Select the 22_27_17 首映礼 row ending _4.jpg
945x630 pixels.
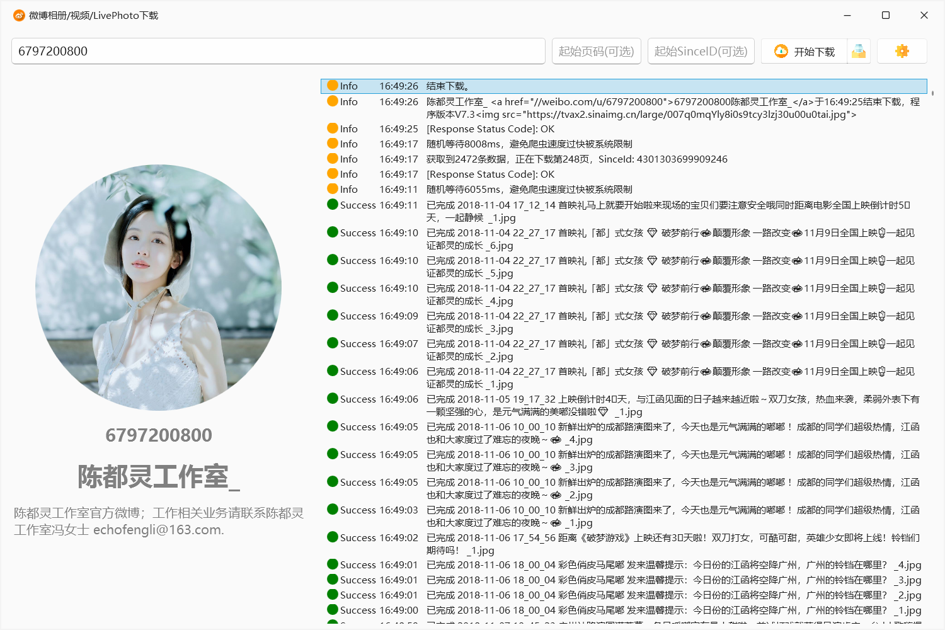tap(624, 294)
